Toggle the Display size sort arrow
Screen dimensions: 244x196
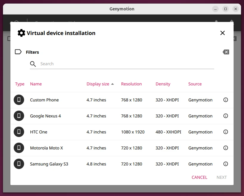(112, 84)
